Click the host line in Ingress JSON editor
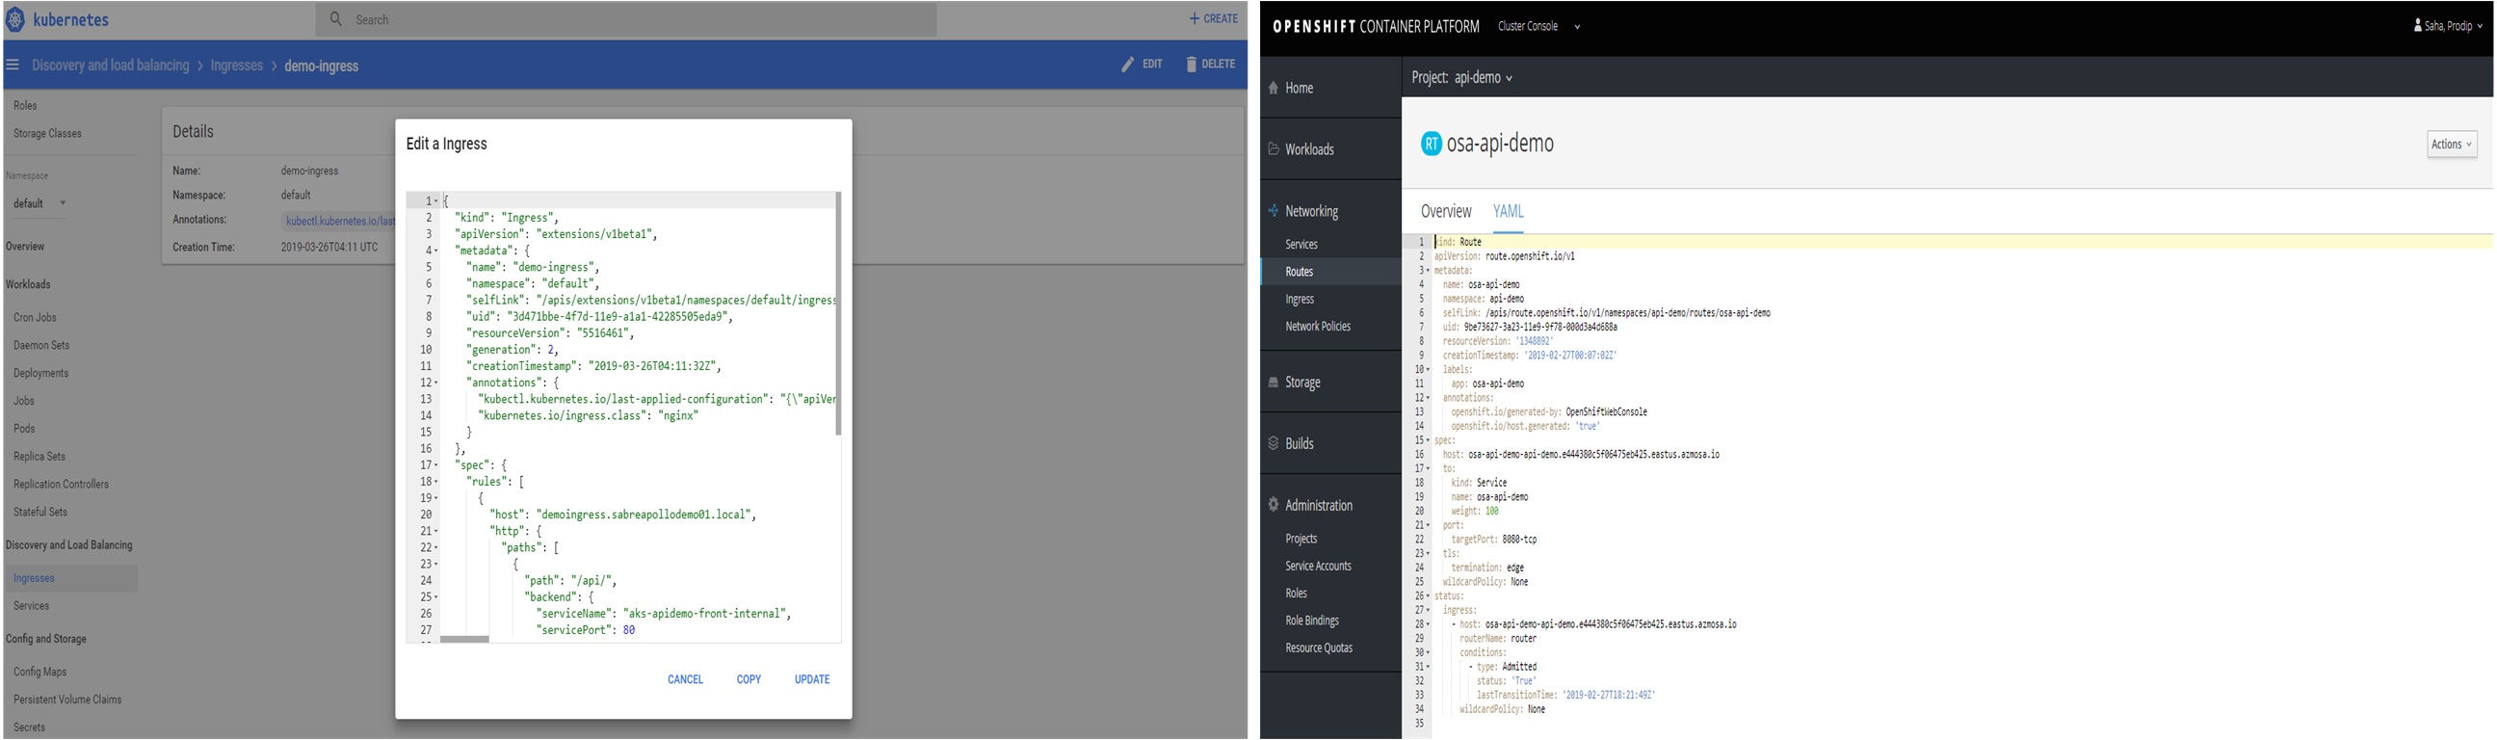Image resolution: width=2497 pixels, height=740 pixels. pos(623,515)
